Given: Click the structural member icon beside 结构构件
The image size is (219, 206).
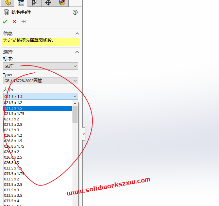Looking at the screenshot, I should click(6, 12).
